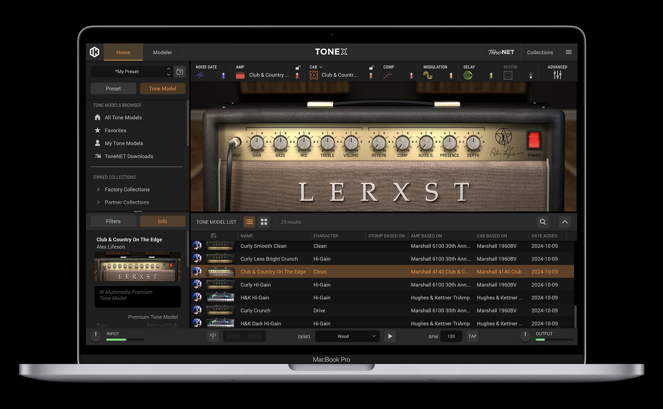The height and width of the screenshot is (409, 663).
Task: Switch to the Preset browser button
Action: [113, 88]
